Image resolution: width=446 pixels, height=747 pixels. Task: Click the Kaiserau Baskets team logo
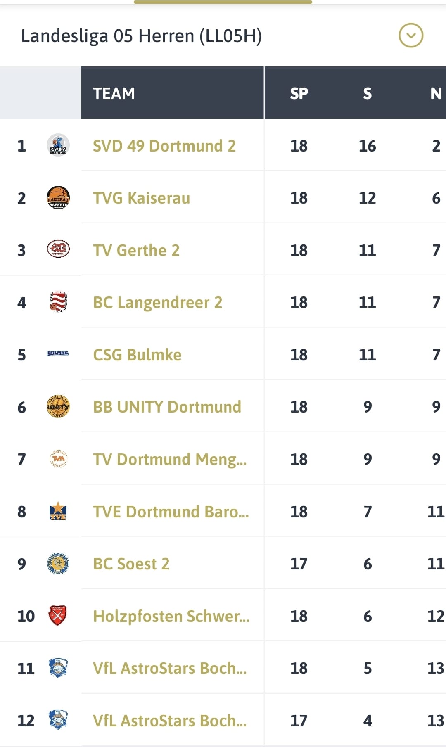58,198
